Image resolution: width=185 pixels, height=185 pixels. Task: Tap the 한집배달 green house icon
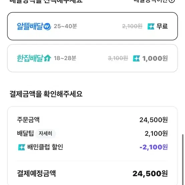(47, 58)
